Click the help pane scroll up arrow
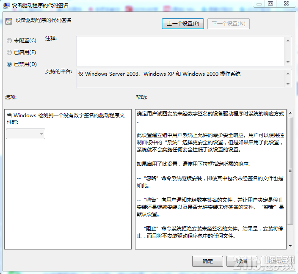 [290, 113]
